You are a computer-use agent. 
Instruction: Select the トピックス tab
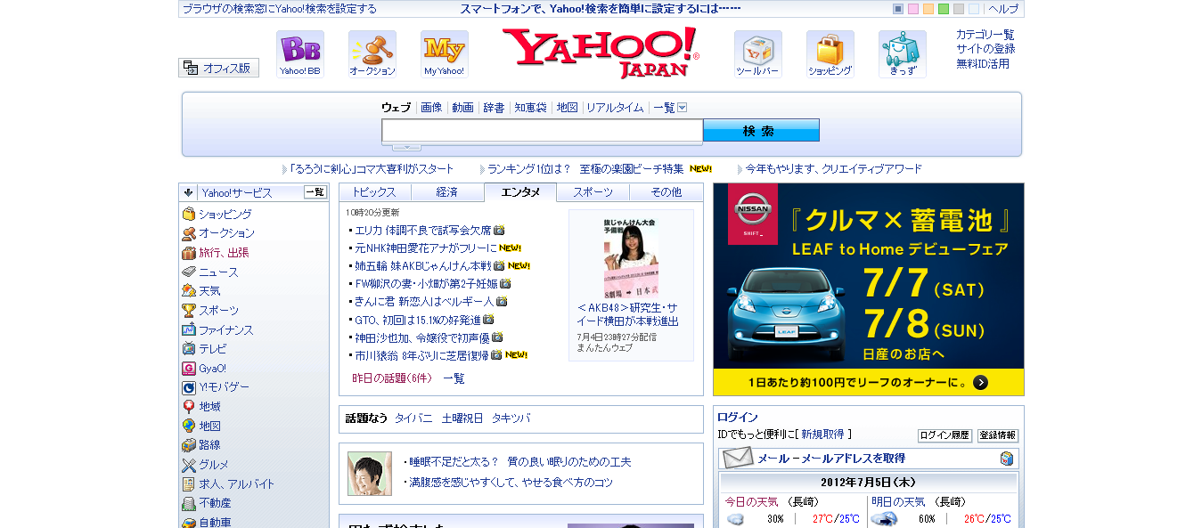point(374,192)
